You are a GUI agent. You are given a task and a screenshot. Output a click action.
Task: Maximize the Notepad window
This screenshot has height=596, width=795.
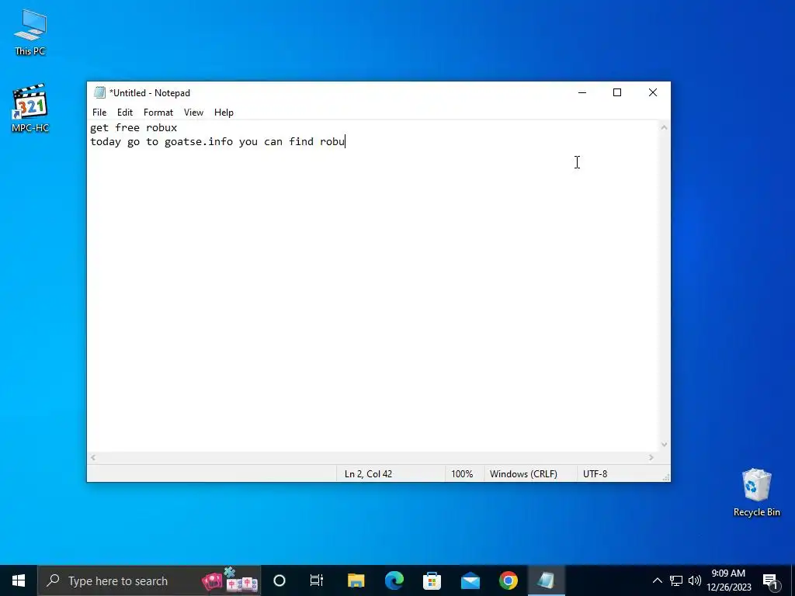tap(617, 93)
